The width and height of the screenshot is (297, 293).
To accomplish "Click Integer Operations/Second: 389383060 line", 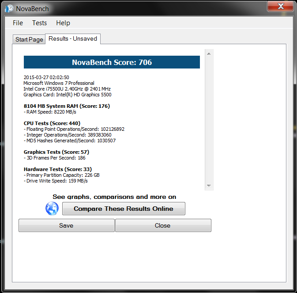I will (x=68, y=135).
